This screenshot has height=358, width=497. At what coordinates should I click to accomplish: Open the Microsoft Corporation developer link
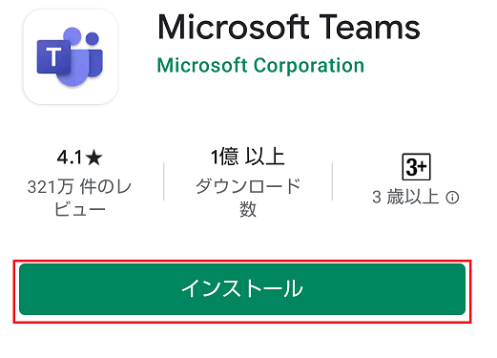coord(260,66)
